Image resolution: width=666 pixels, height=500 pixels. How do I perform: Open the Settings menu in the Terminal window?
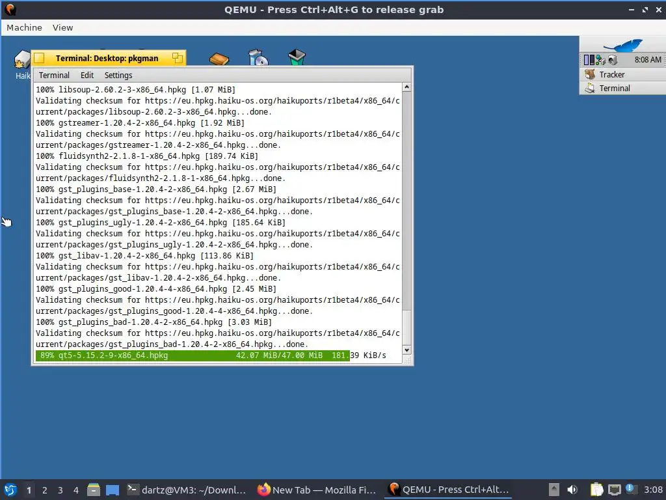click(118, 76)
